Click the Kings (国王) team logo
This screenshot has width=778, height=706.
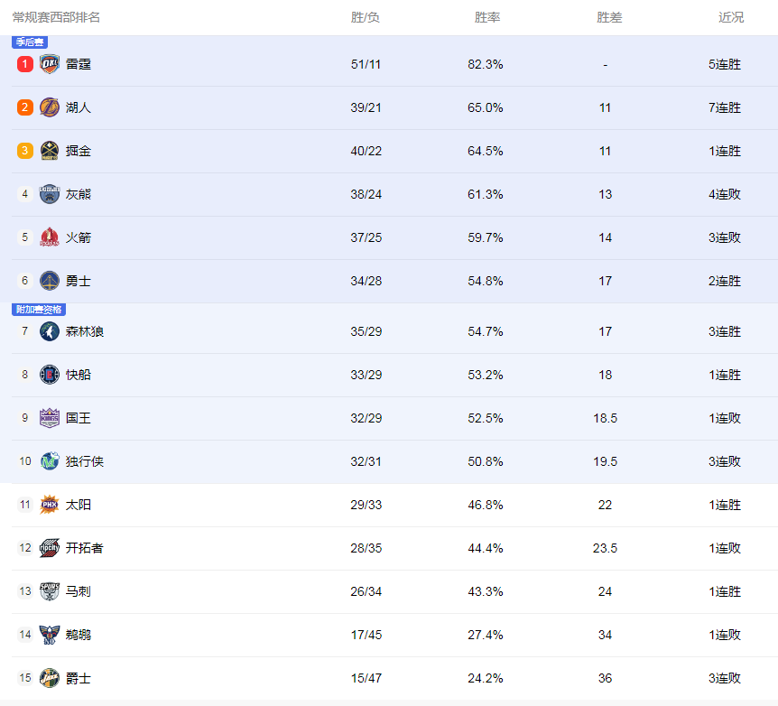point(50,418)
